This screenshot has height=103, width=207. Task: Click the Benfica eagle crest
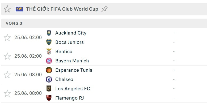coord(49,51)
